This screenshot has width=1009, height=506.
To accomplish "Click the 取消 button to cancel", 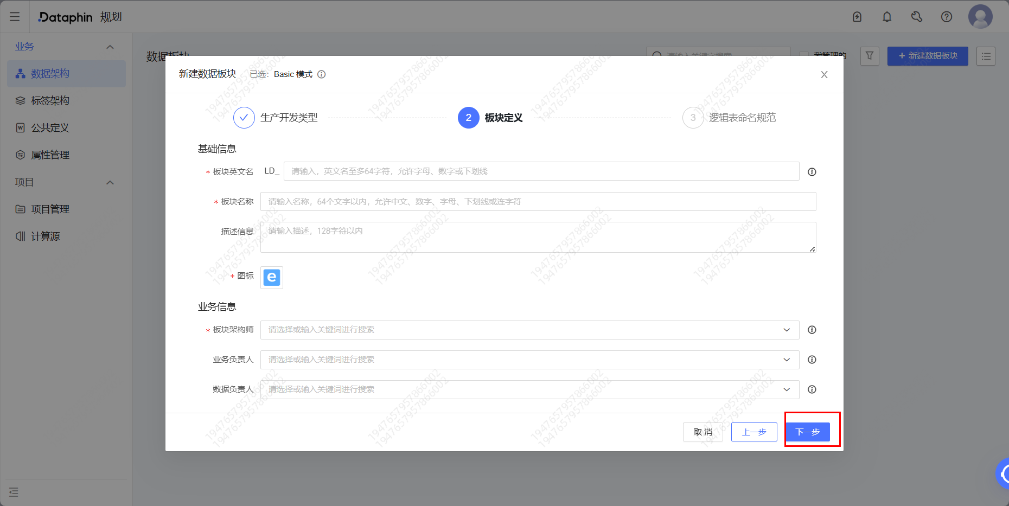I will pos(703,432).
